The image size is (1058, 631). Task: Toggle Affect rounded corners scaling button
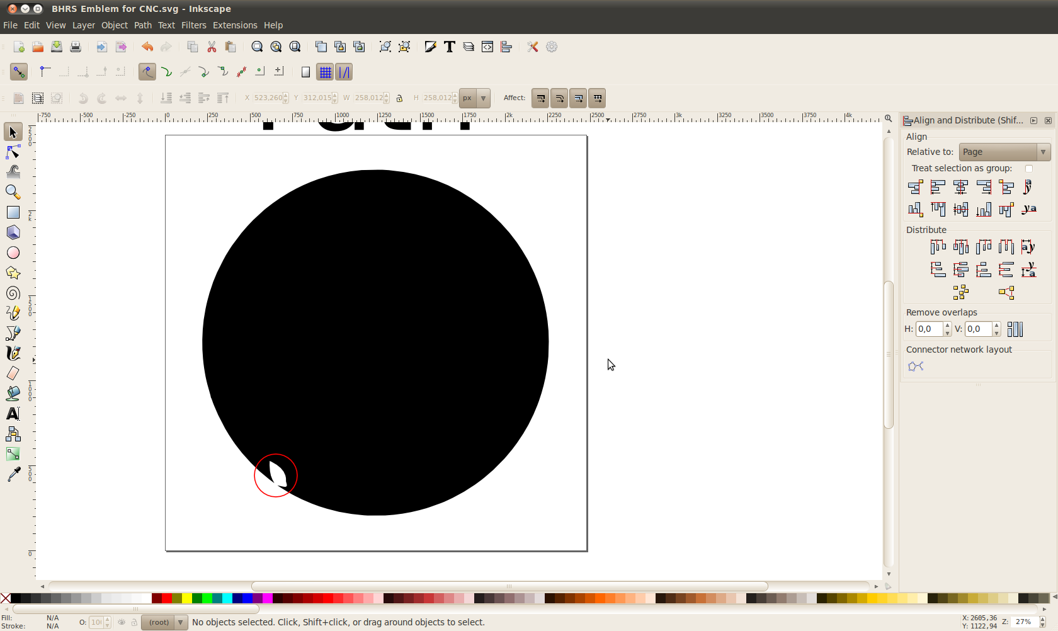[x=559, y=98]
